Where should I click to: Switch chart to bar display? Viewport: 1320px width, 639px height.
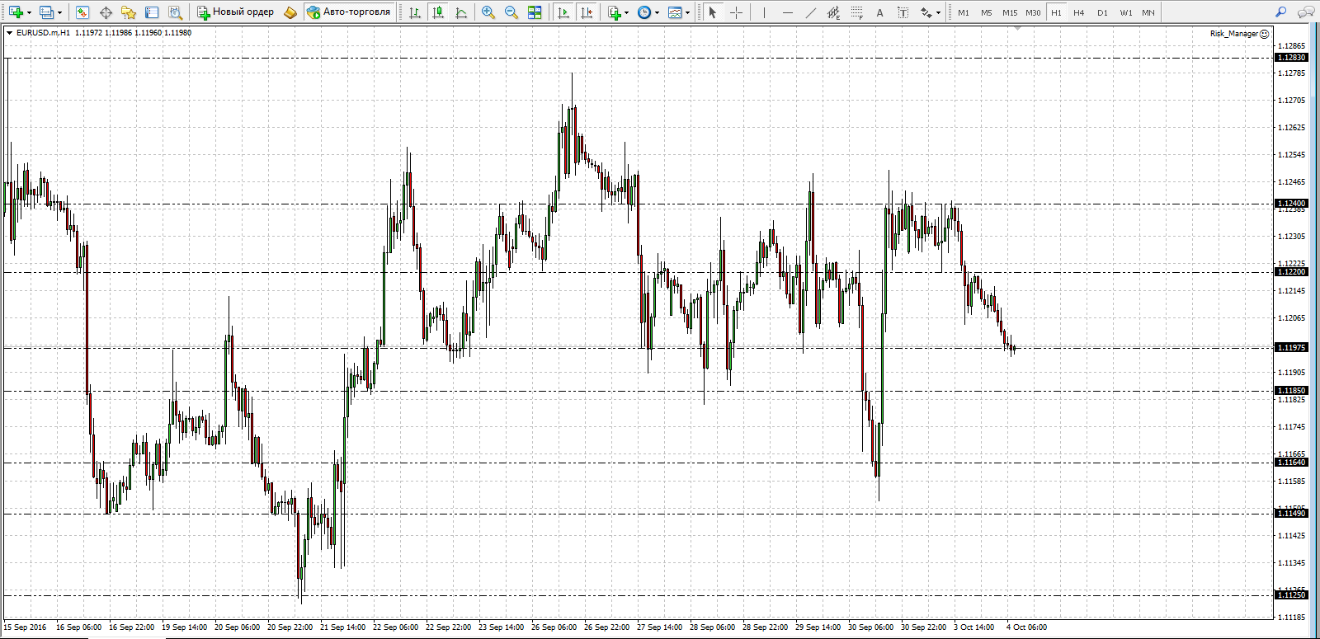pyautogui.click(x=415, y=12)
